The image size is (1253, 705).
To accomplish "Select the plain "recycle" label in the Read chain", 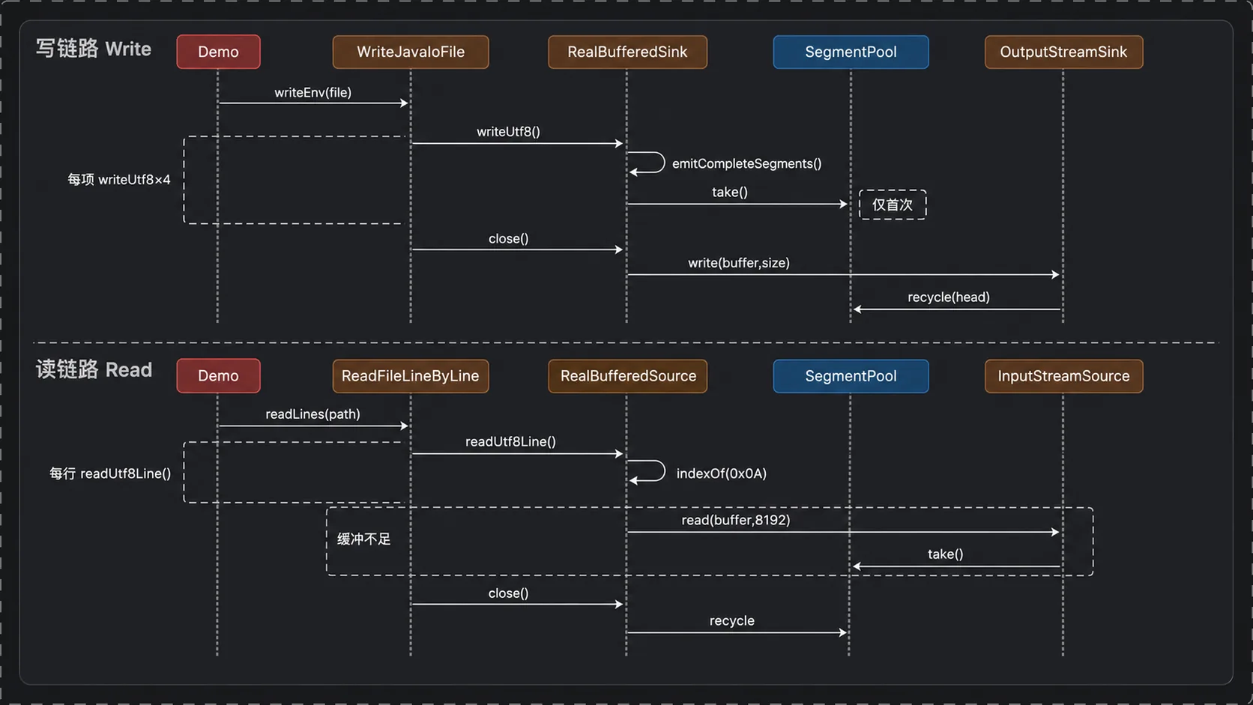I will [732, 620].
